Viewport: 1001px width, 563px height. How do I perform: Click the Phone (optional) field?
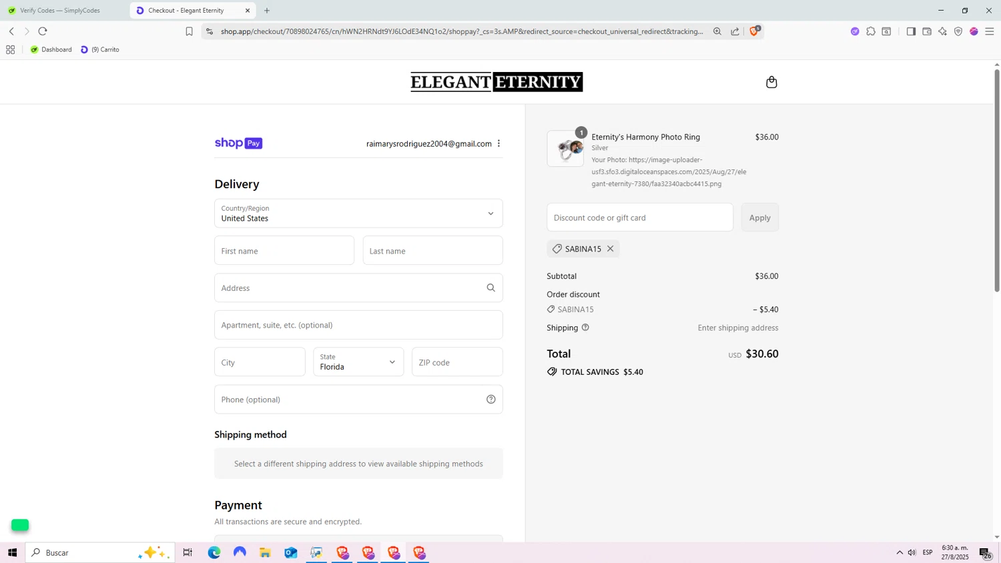click(x=358, y=399)
